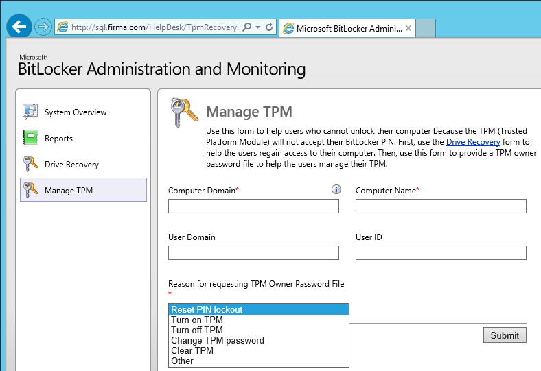This screenshot has width=541, height=371.
Task: Choose Clear TPM from reason list
Action: point(259,350)
